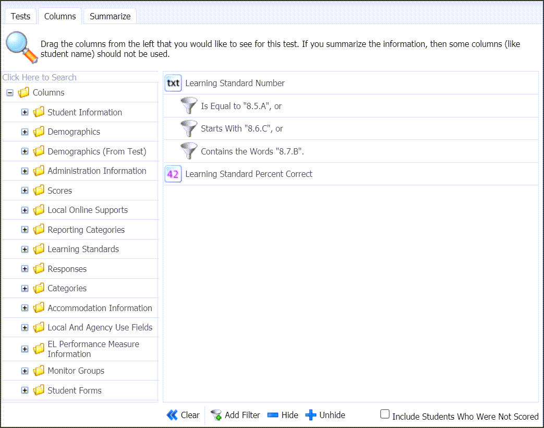The width and height of the screenshot is (544, 428).
Task: Select the filter text Is Equal to "8.5.A"
Action: 241,106
